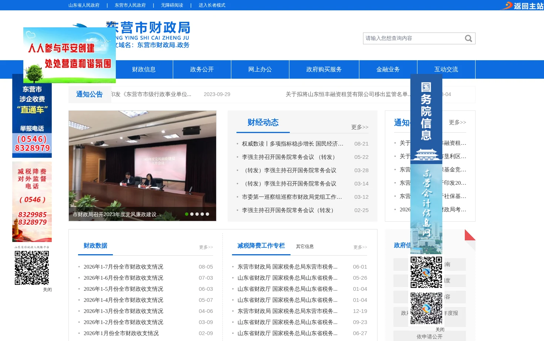Click the QR code under 山东省非税收入统缴平台
The height and width of the screenshot is (341, 544).
(x=32, y=268)
